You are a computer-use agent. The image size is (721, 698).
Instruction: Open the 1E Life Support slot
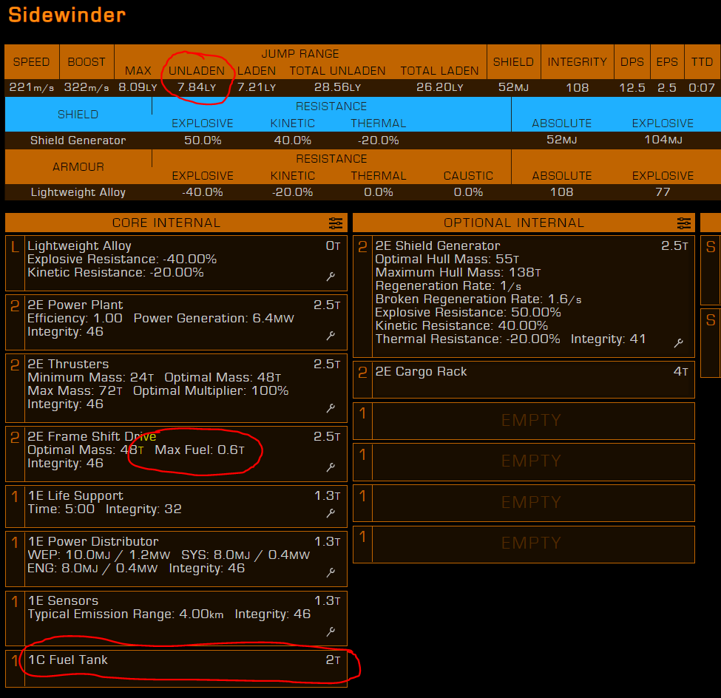click(176, 506)
